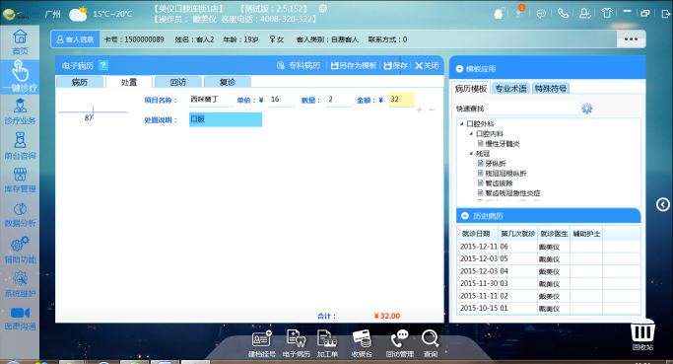This screenshot has width=673, height=364.
Task: Select 慢性牙髓炎 template
Action: [499, 144]
